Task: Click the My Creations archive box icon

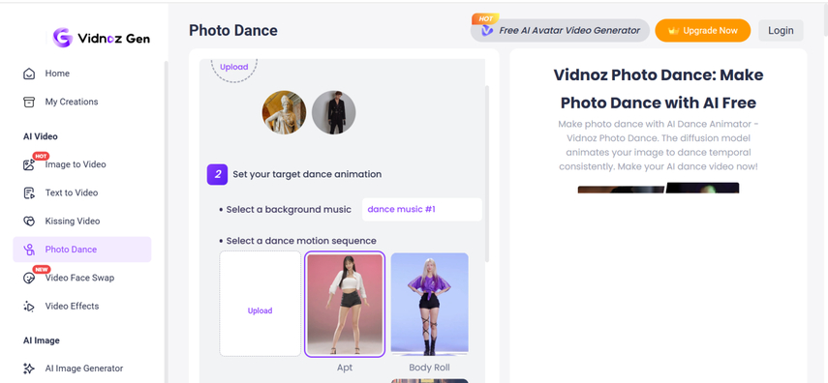Action: click(29, 102)
